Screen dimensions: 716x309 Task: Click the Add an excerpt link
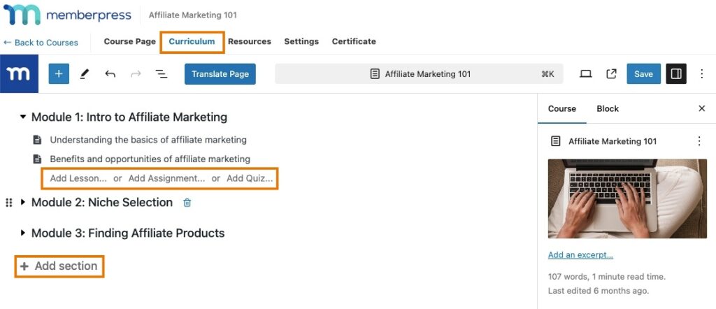coord(580,255)
